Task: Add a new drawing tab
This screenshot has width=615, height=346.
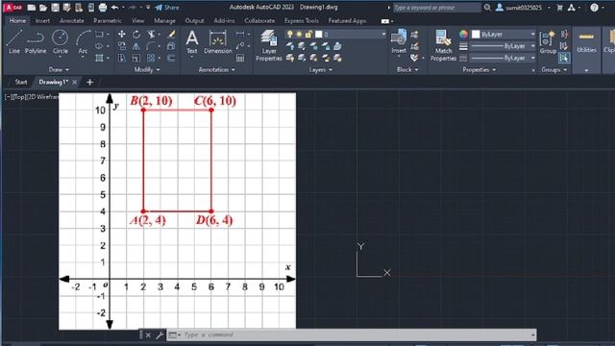Action: coord(89,82)
